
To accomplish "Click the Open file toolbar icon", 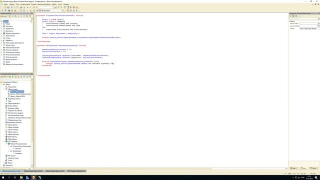I will point(5,7).
